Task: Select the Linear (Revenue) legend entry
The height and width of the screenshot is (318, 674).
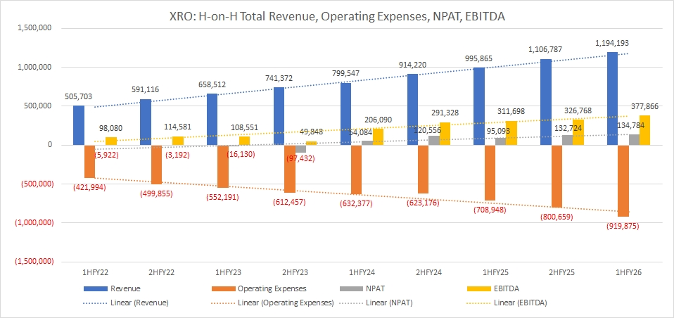Action: pyautogui.click(x=127, y=303)
